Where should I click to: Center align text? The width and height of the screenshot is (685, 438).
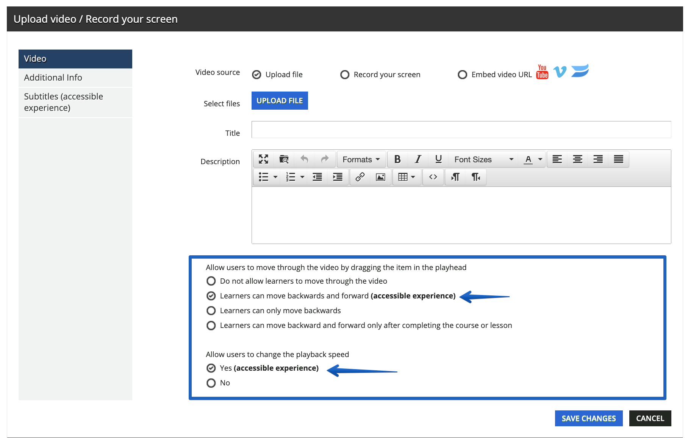point(577,159)
